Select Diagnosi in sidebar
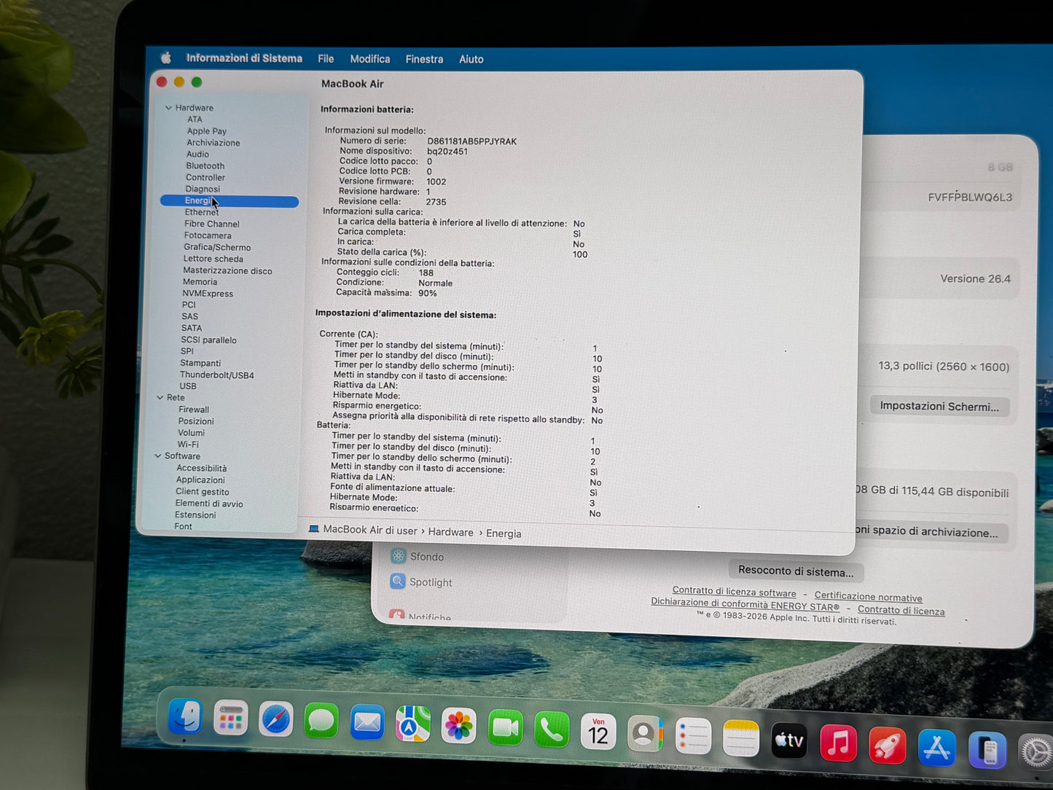Screen dimensions: 1053x790 203,189
